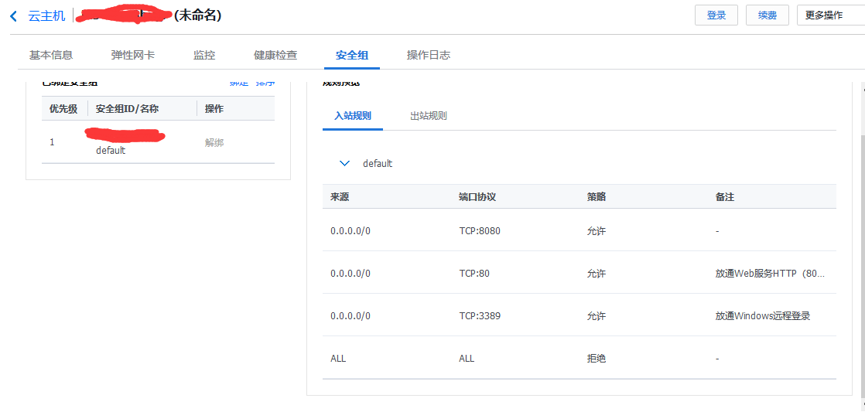
Task: Click 解绑 for the default security group
Action: [214, 143]
